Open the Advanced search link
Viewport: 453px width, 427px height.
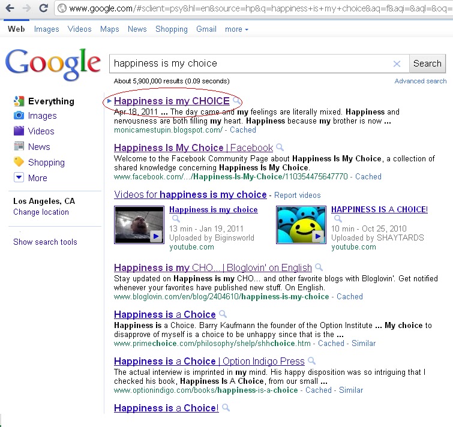click(421, 81)
